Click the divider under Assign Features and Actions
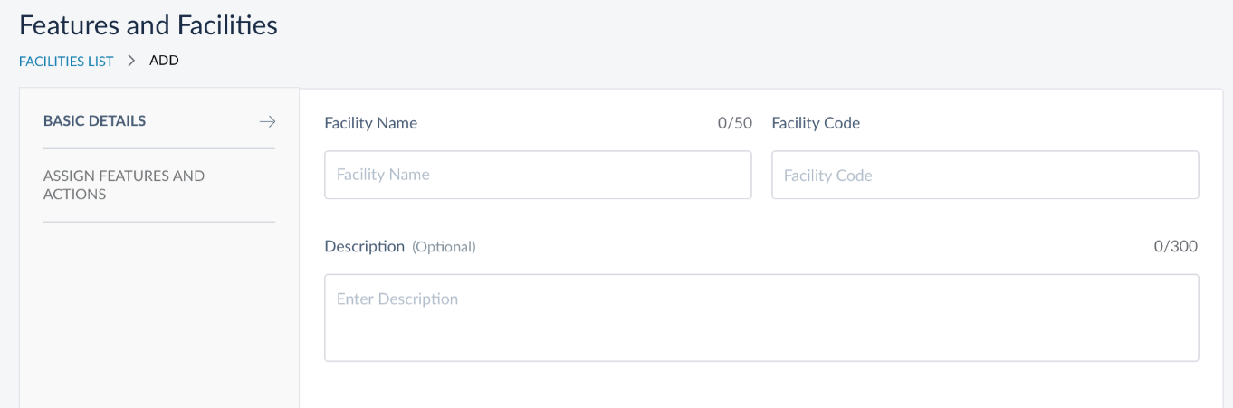This screenshot has height=408, width=1233. click(159, 222)
